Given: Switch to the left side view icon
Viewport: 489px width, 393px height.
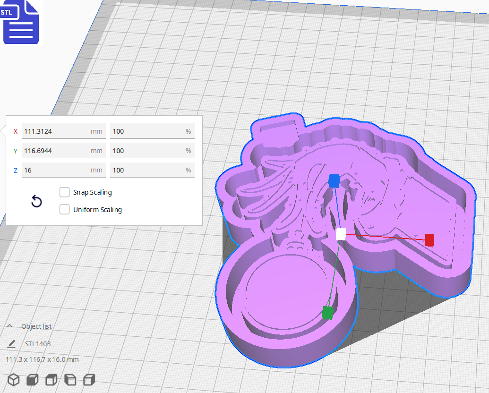Looking at the screenshot, I should pyautogui.click(x=69, y=379).
